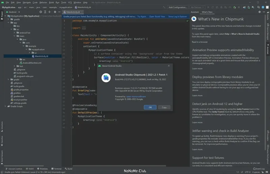Image resolution: width=270 pixels, height=174 pixels.
Task: Click Copy in About Android Studio dialog
Action: [164, 107]
